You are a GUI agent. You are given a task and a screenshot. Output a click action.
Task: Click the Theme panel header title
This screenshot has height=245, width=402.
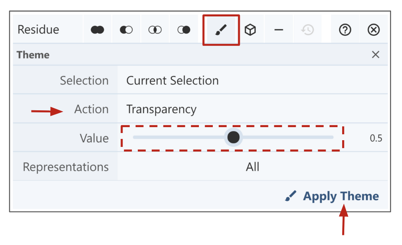(x=33, y=55)
